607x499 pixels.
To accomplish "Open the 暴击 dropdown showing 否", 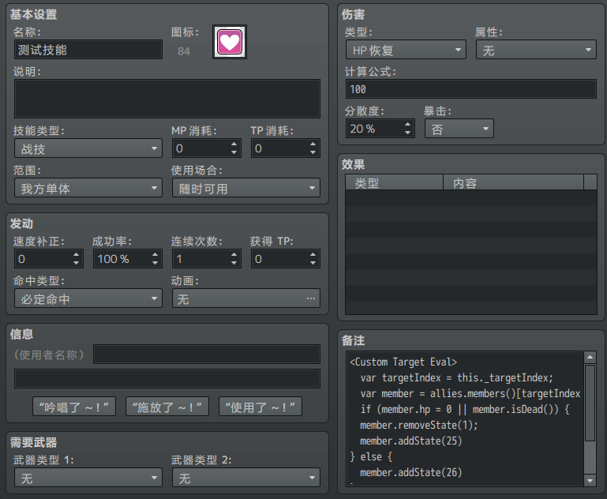I will 459,129.
